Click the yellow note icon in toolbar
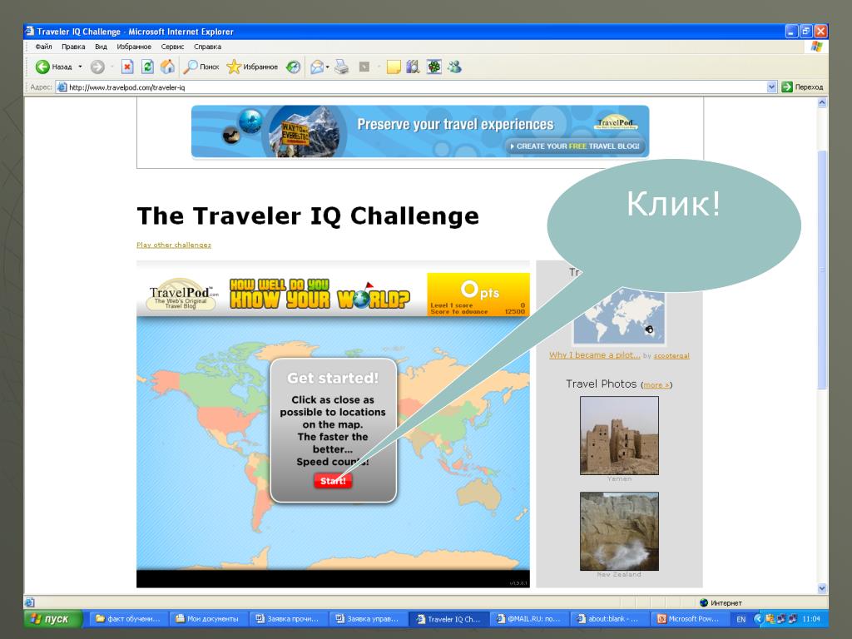The image size is (852, 639). tap(394, 67)
